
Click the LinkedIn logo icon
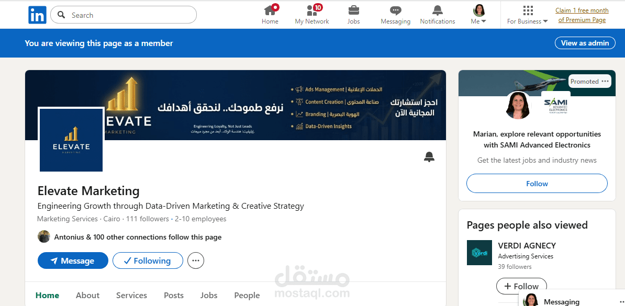coord(38,15)
